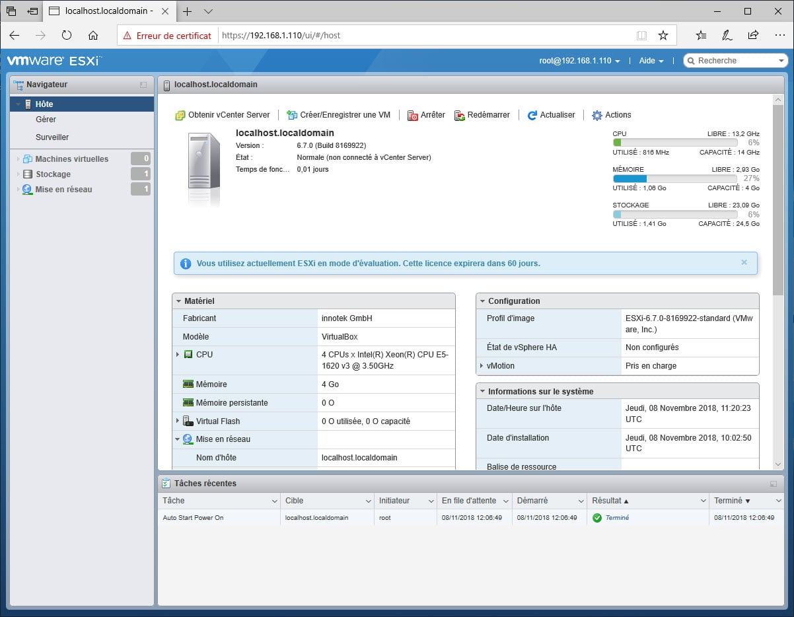Click the browser favorites star icon
Viewport: 794px width, 617px height.
click(x=663, y=35)
